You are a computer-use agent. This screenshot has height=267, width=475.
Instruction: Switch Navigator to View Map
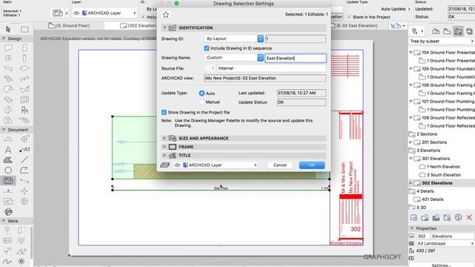click(447, 31)
